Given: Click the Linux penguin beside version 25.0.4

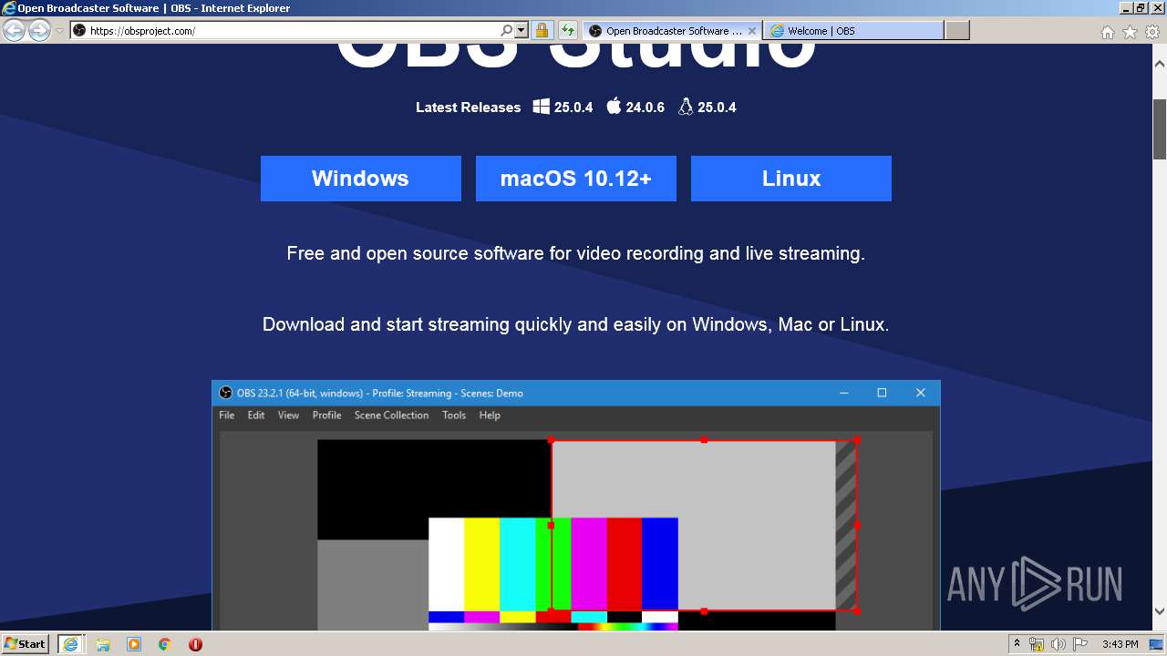Looking at the screenshot, I should pos(686,107).
